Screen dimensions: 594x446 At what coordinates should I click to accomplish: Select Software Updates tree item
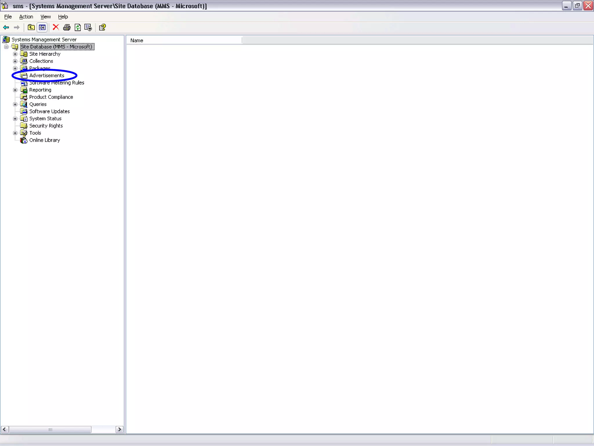click(x=49, y=111)
